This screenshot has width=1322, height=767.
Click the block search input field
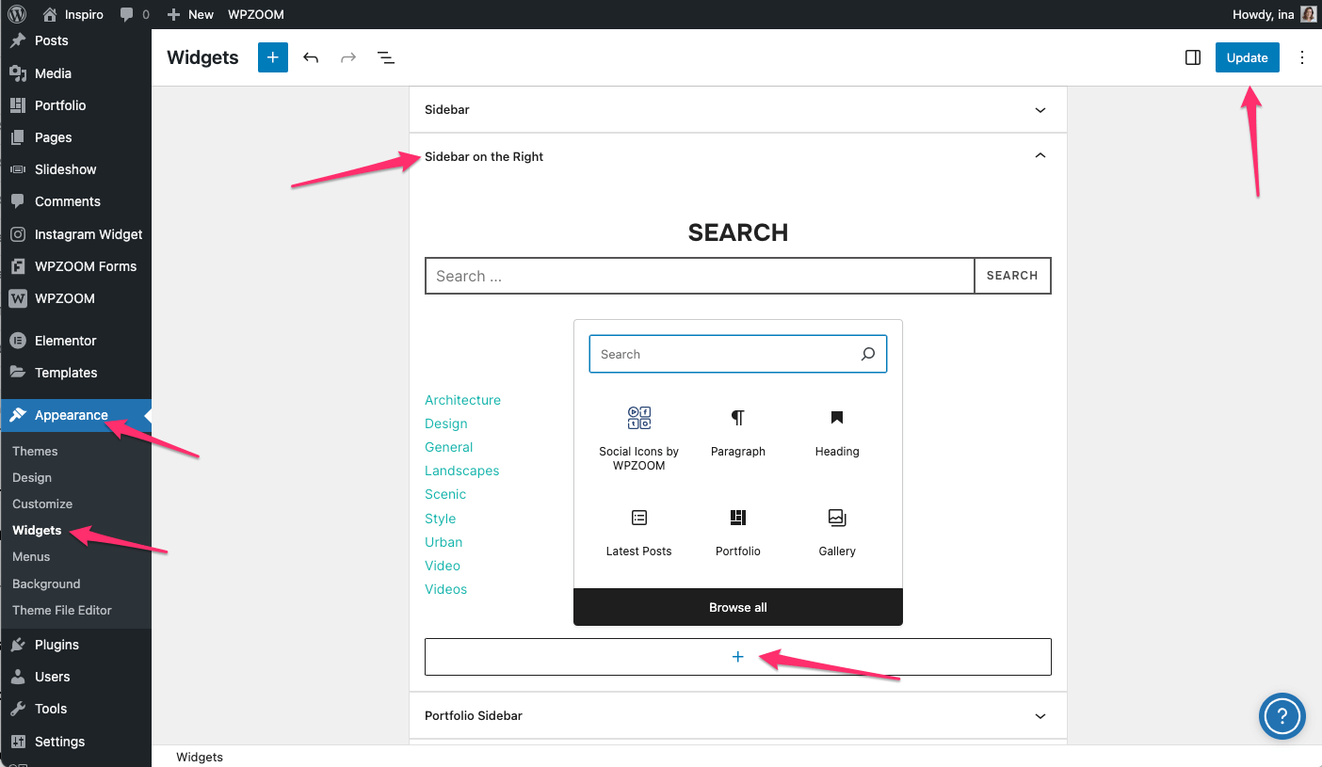(x=723, y=354)
